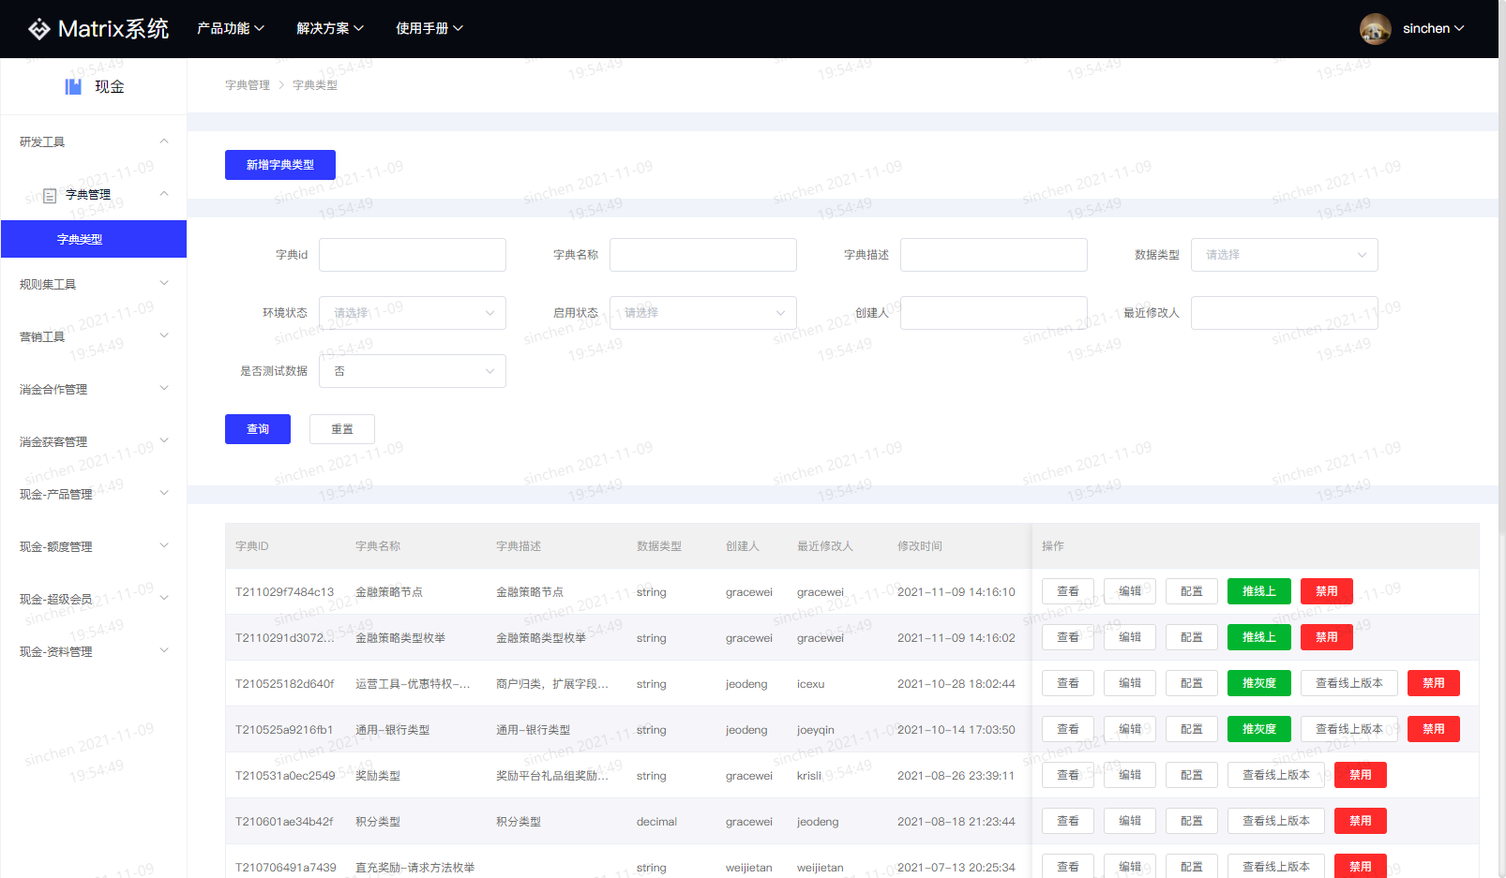Expand the 现金-资料管理 section
The height and width of the screenshot is (878, 1506).
[94, 651]
